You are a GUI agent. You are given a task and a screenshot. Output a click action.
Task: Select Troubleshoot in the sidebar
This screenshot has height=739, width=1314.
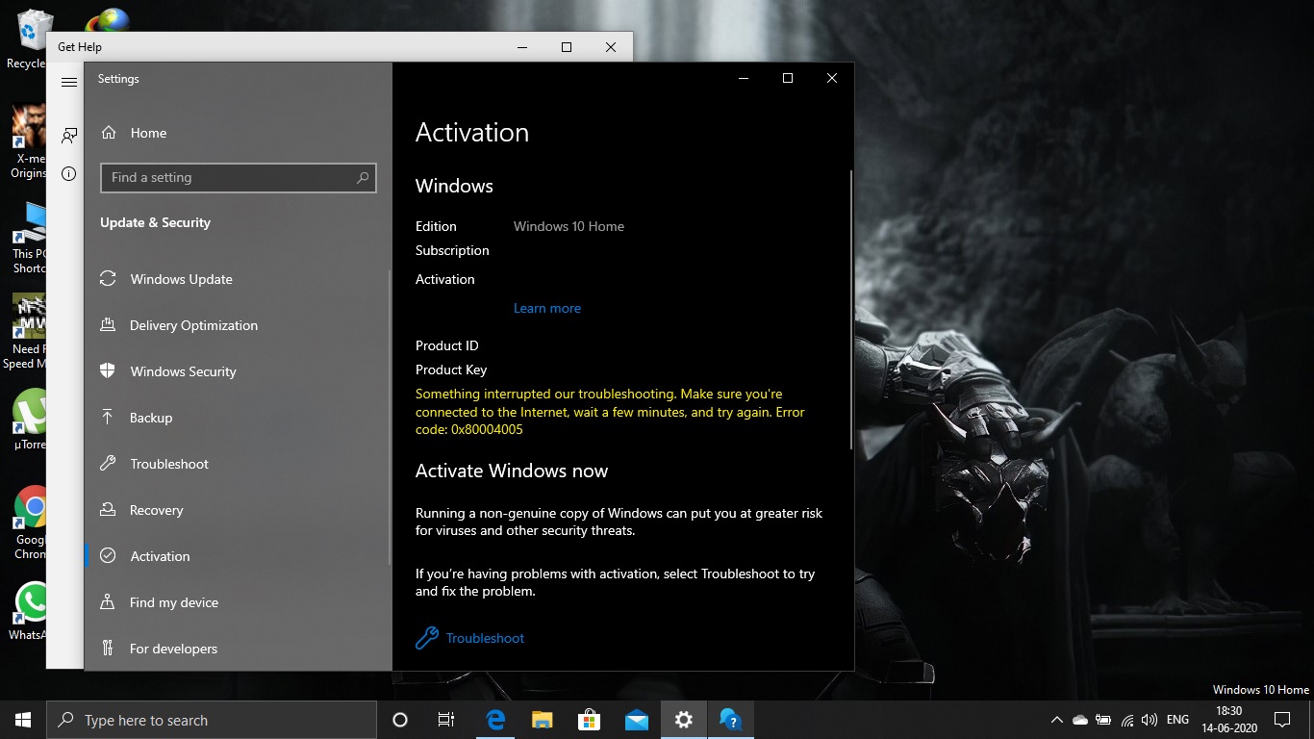[x=169, y=464]
